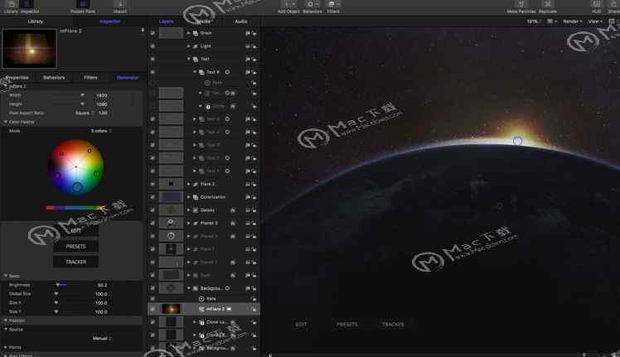
Task: Click the Inspector toolbar icon
Action: click(27, 4)
